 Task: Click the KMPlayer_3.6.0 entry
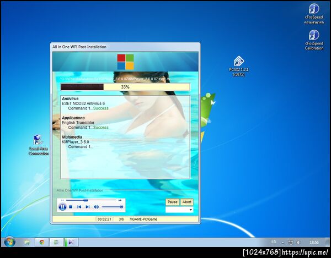point(76,142)
